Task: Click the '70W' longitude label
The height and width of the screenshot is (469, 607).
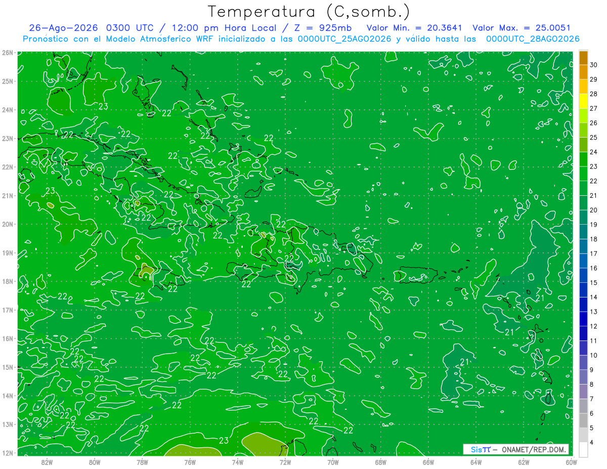Action: [333, 462]
